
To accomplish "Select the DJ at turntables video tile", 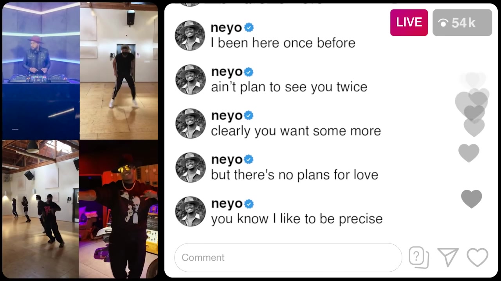I will (x=41, y=71).
